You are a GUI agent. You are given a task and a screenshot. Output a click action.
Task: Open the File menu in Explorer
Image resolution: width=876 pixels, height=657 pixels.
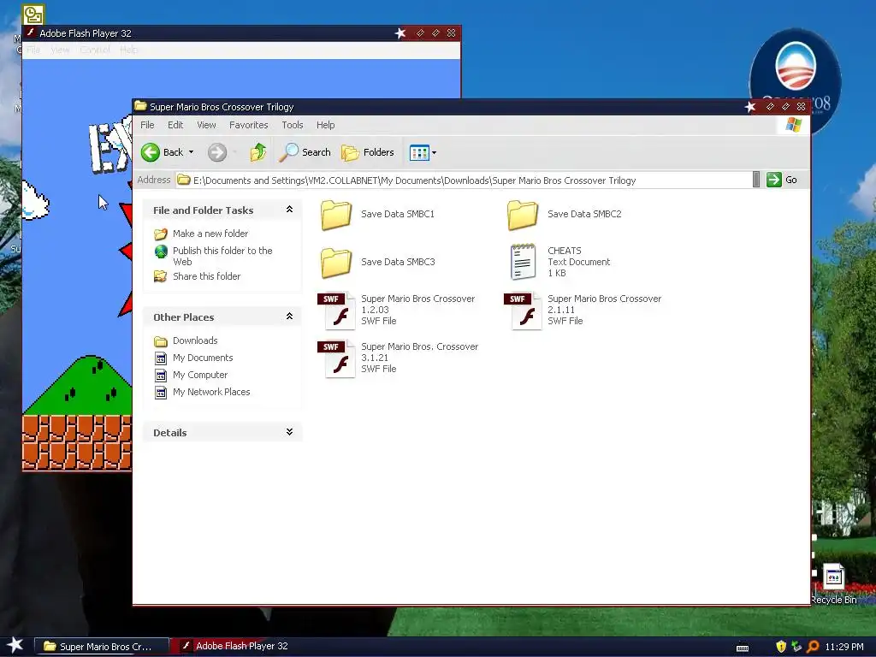click(147, 125)
